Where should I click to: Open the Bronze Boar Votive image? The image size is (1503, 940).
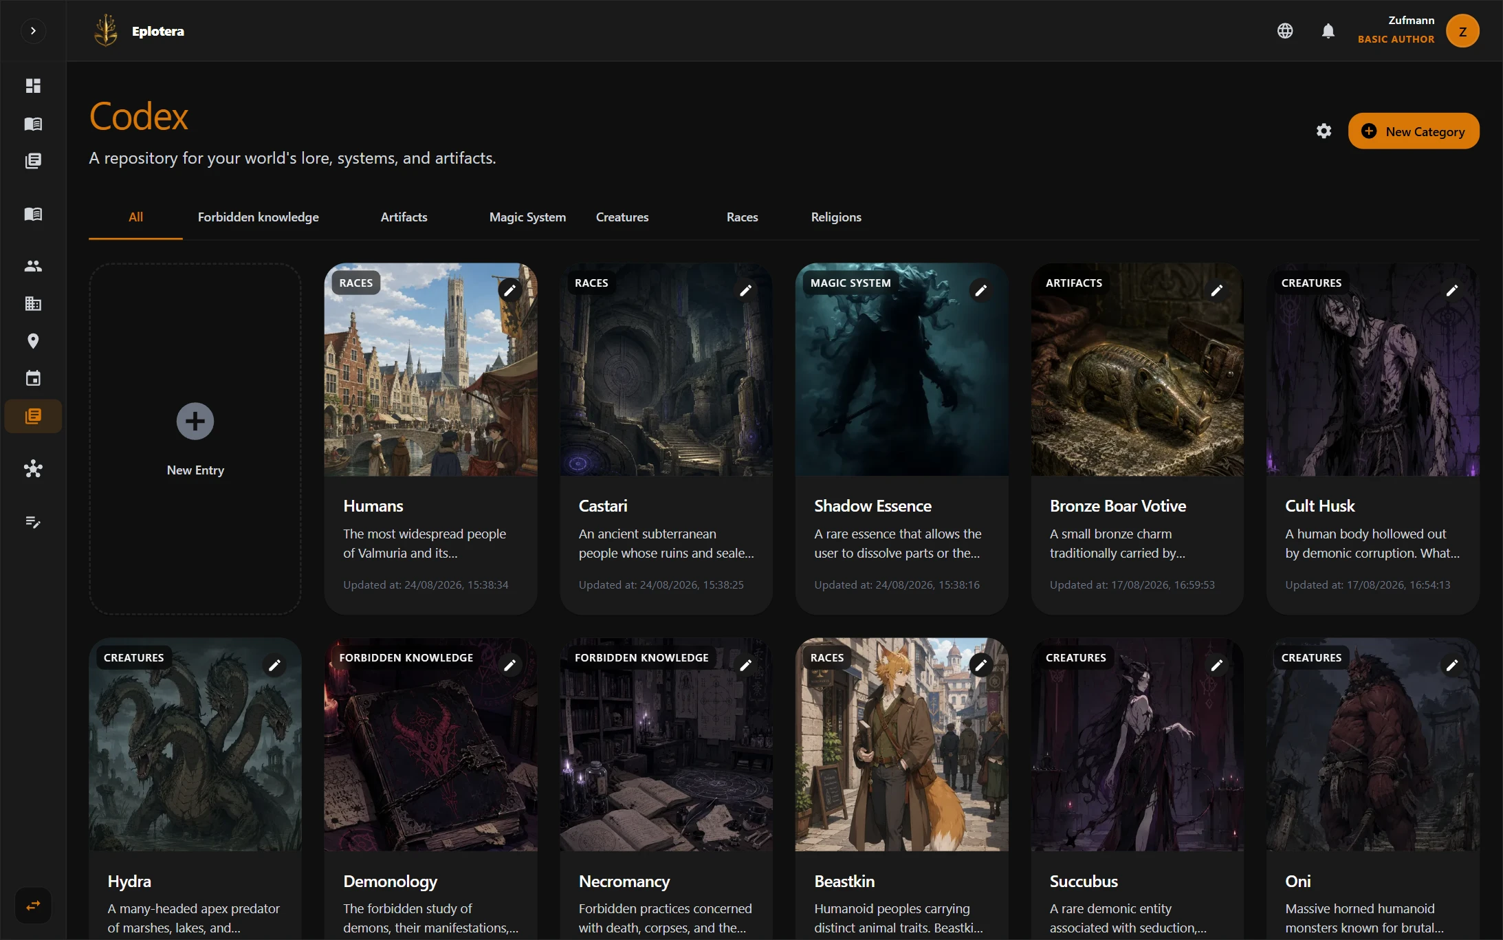point(1137,370)
